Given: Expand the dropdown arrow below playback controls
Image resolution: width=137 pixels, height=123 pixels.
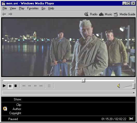Looking at the screenshot, I should (134, 93).
